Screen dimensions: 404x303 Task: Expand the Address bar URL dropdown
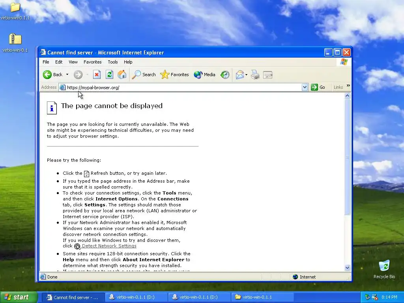click(305, 87)
